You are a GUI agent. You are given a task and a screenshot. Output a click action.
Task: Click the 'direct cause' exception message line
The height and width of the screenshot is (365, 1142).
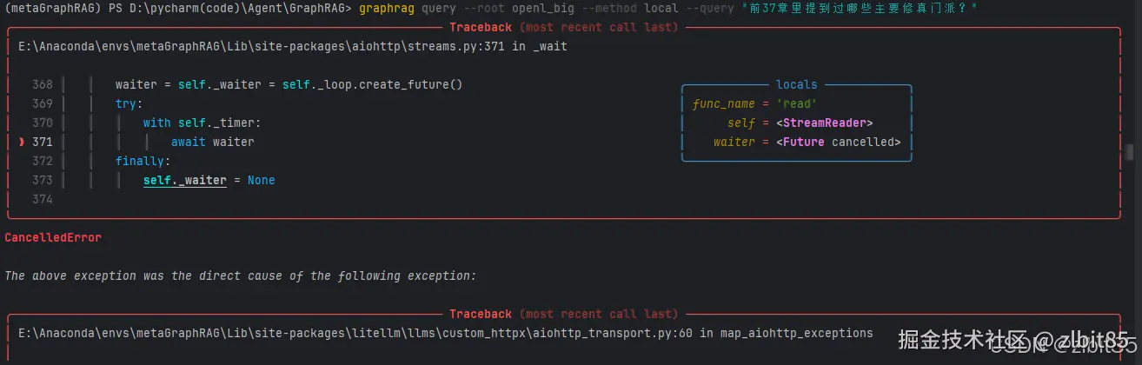click(x=241, y=275)
